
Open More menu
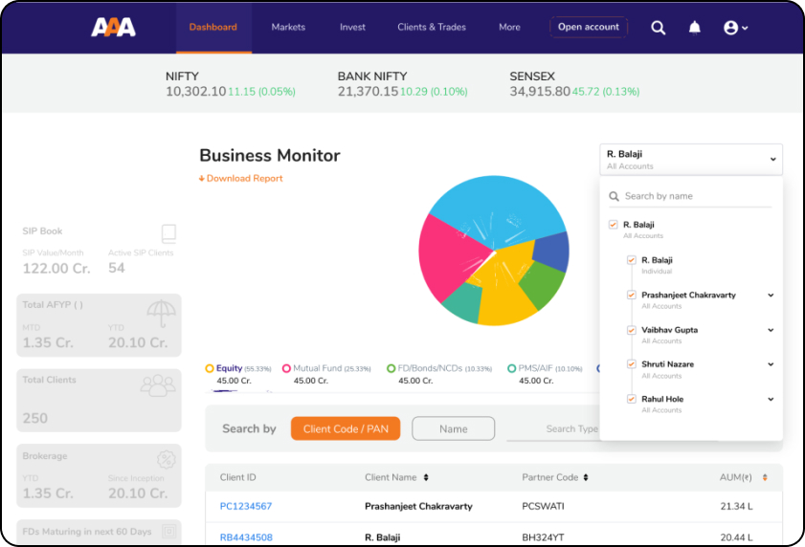click(x=509, y=27)
